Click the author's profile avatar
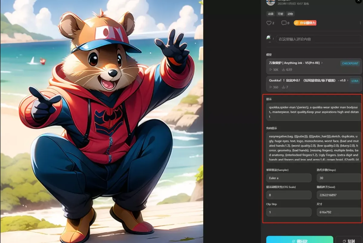 270,2
